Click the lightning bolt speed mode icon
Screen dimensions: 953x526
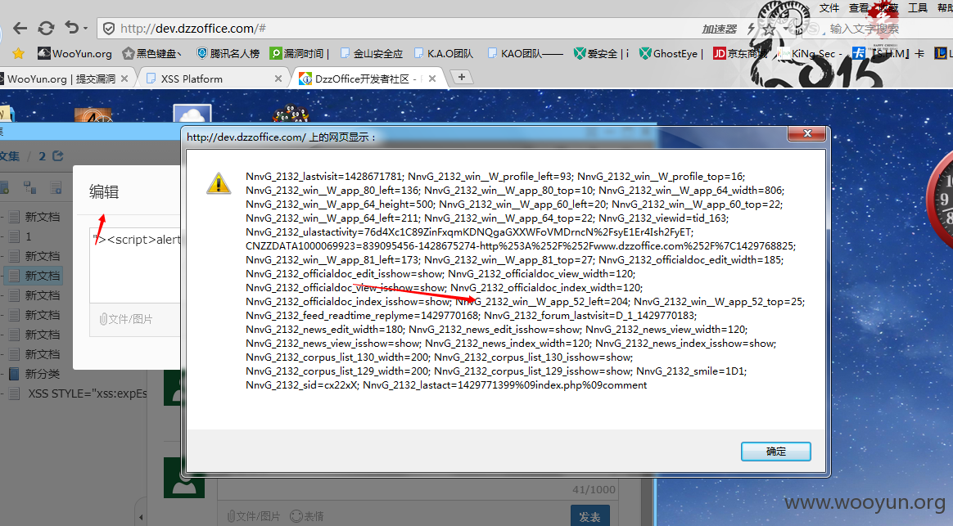pyautogui.click(x=752, y=29)
